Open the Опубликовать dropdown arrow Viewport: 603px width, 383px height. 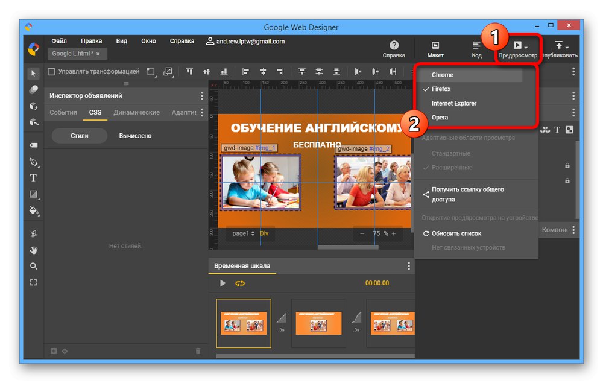567,47
